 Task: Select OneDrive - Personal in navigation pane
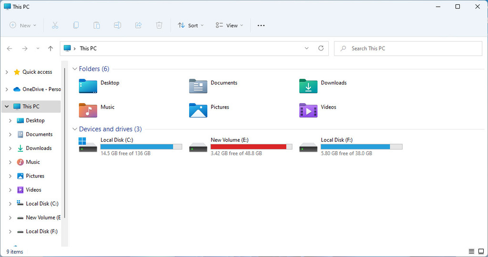37,89
